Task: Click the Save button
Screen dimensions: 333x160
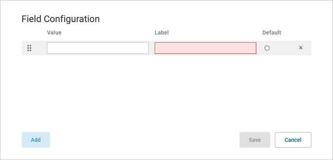Action: (x=255, y=140)
